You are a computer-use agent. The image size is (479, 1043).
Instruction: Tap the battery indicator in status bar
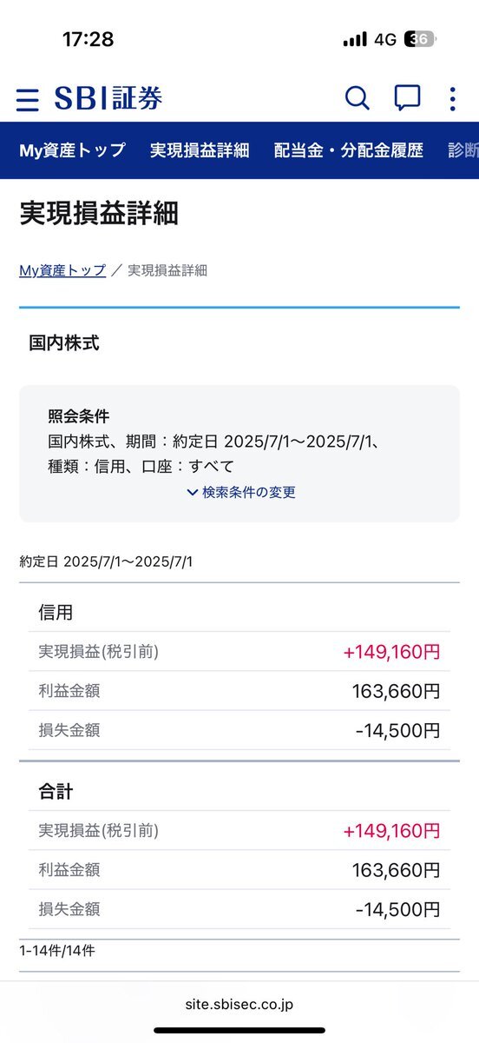[x=421, y=39]
